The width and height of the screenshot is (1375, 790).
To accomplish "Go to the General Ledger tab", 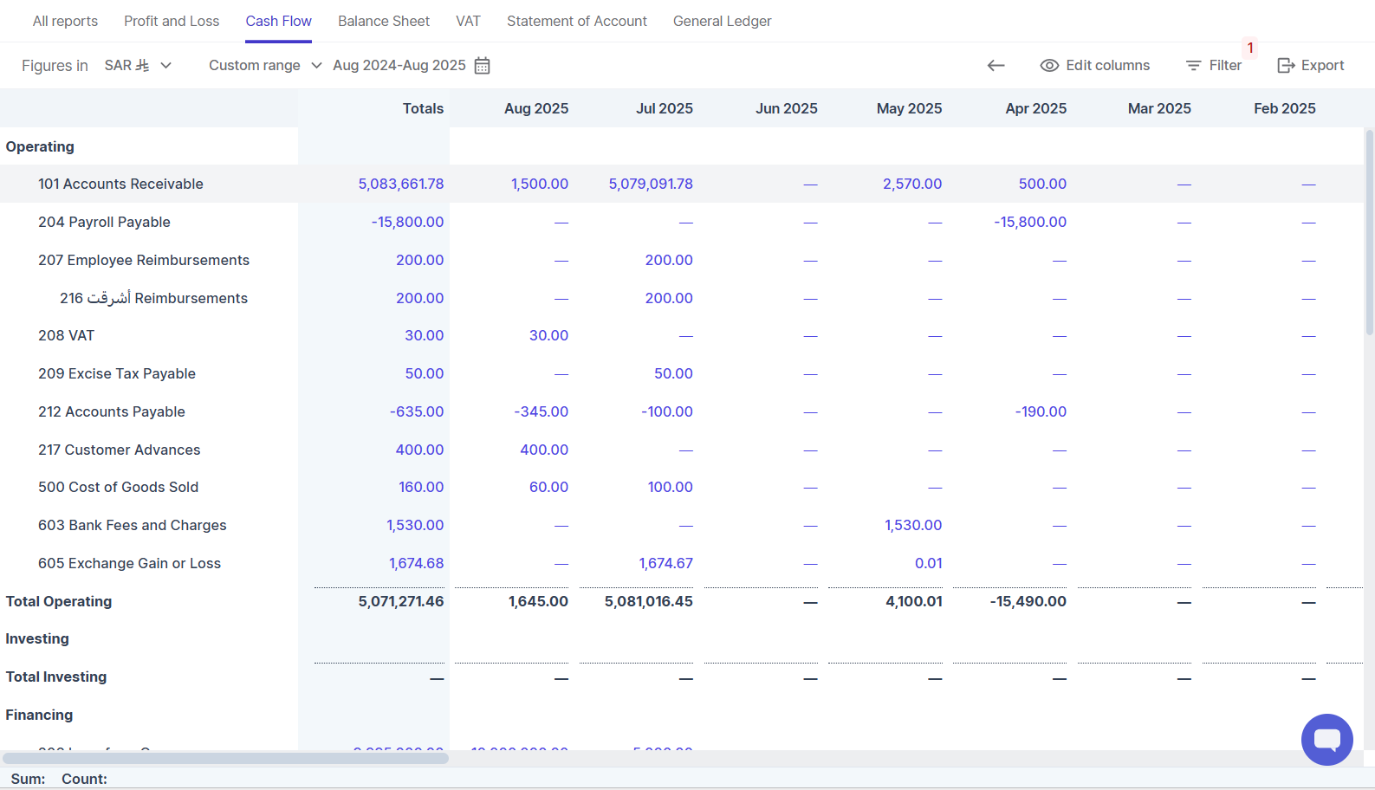I will 722,21.
